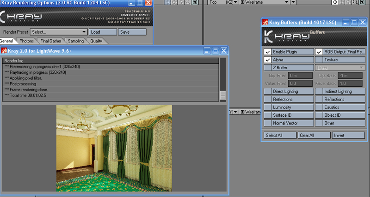Uncheck the Alpha buffer option

coord(267,60)
